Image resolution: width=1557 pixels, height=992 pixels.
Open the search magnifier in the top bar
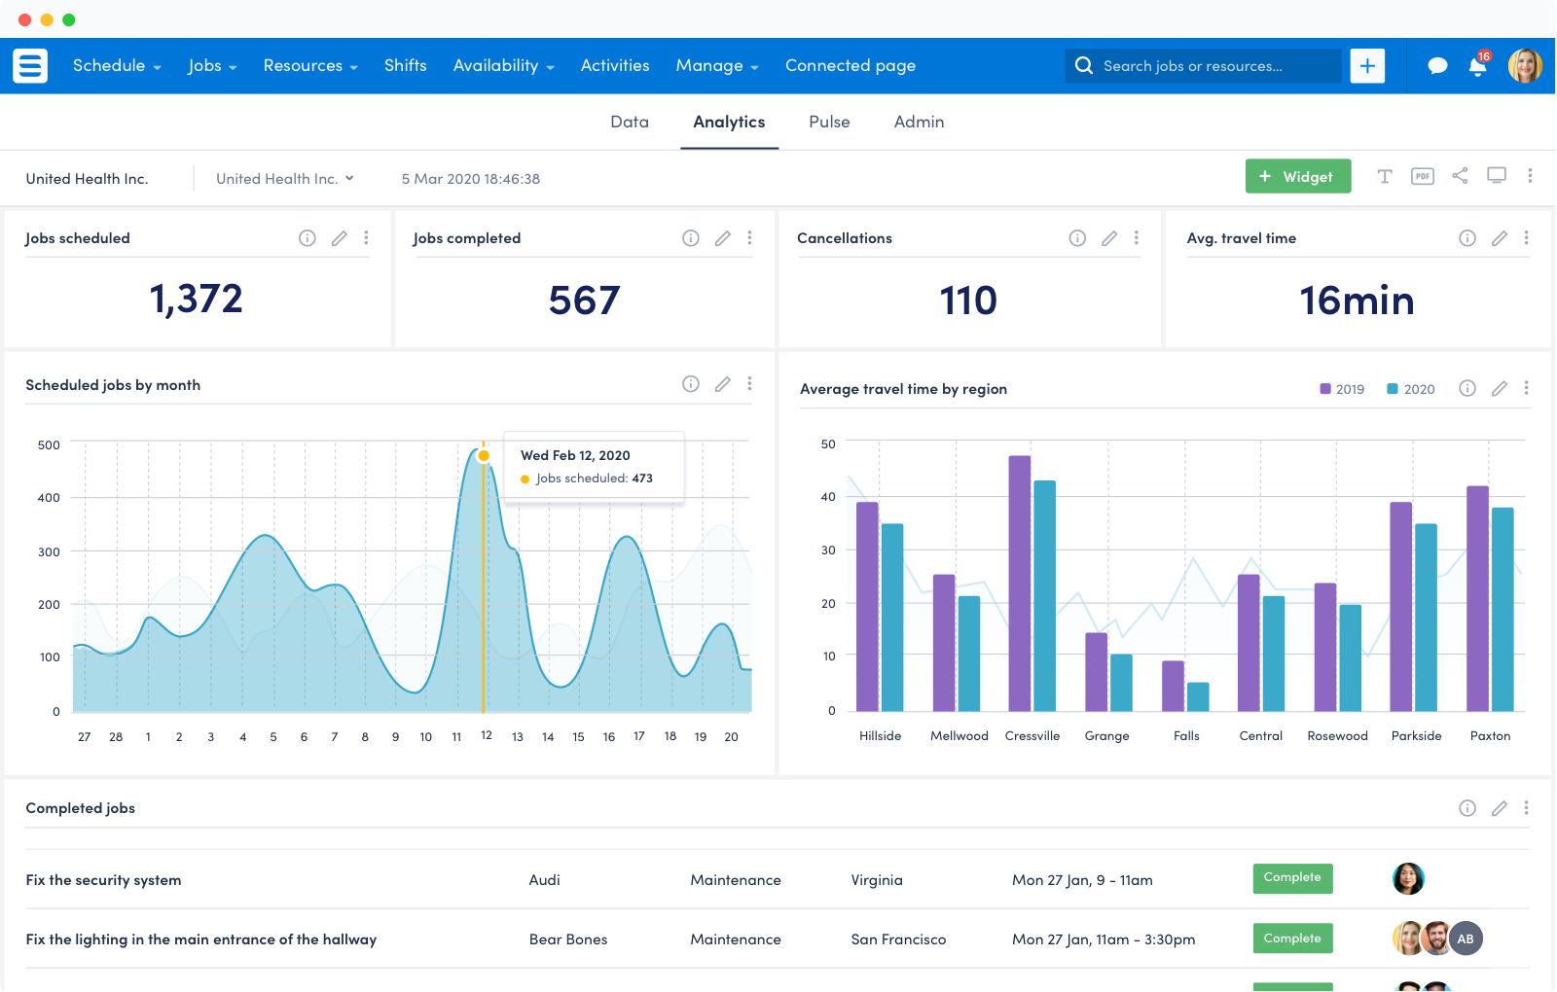[x=1083, y=65]
